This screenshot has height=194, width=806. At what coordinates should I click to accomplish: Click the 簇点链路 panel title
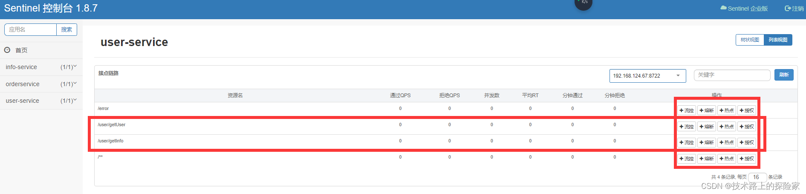pos(108,73)
